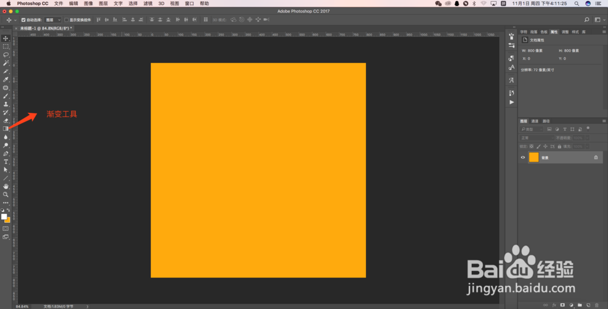Screen dimensions: 608x309
Task: Select the Line shape tool
Action: (x=6, y=178)
